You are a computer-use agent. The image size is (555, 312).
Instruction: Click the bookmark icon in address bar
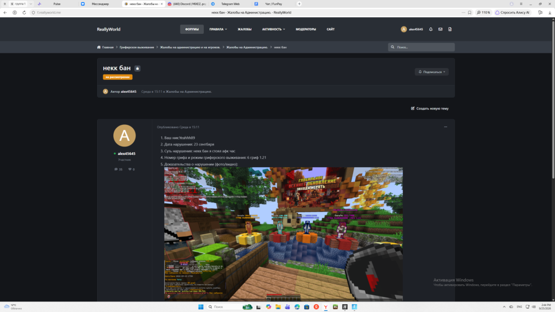[470, 12]
